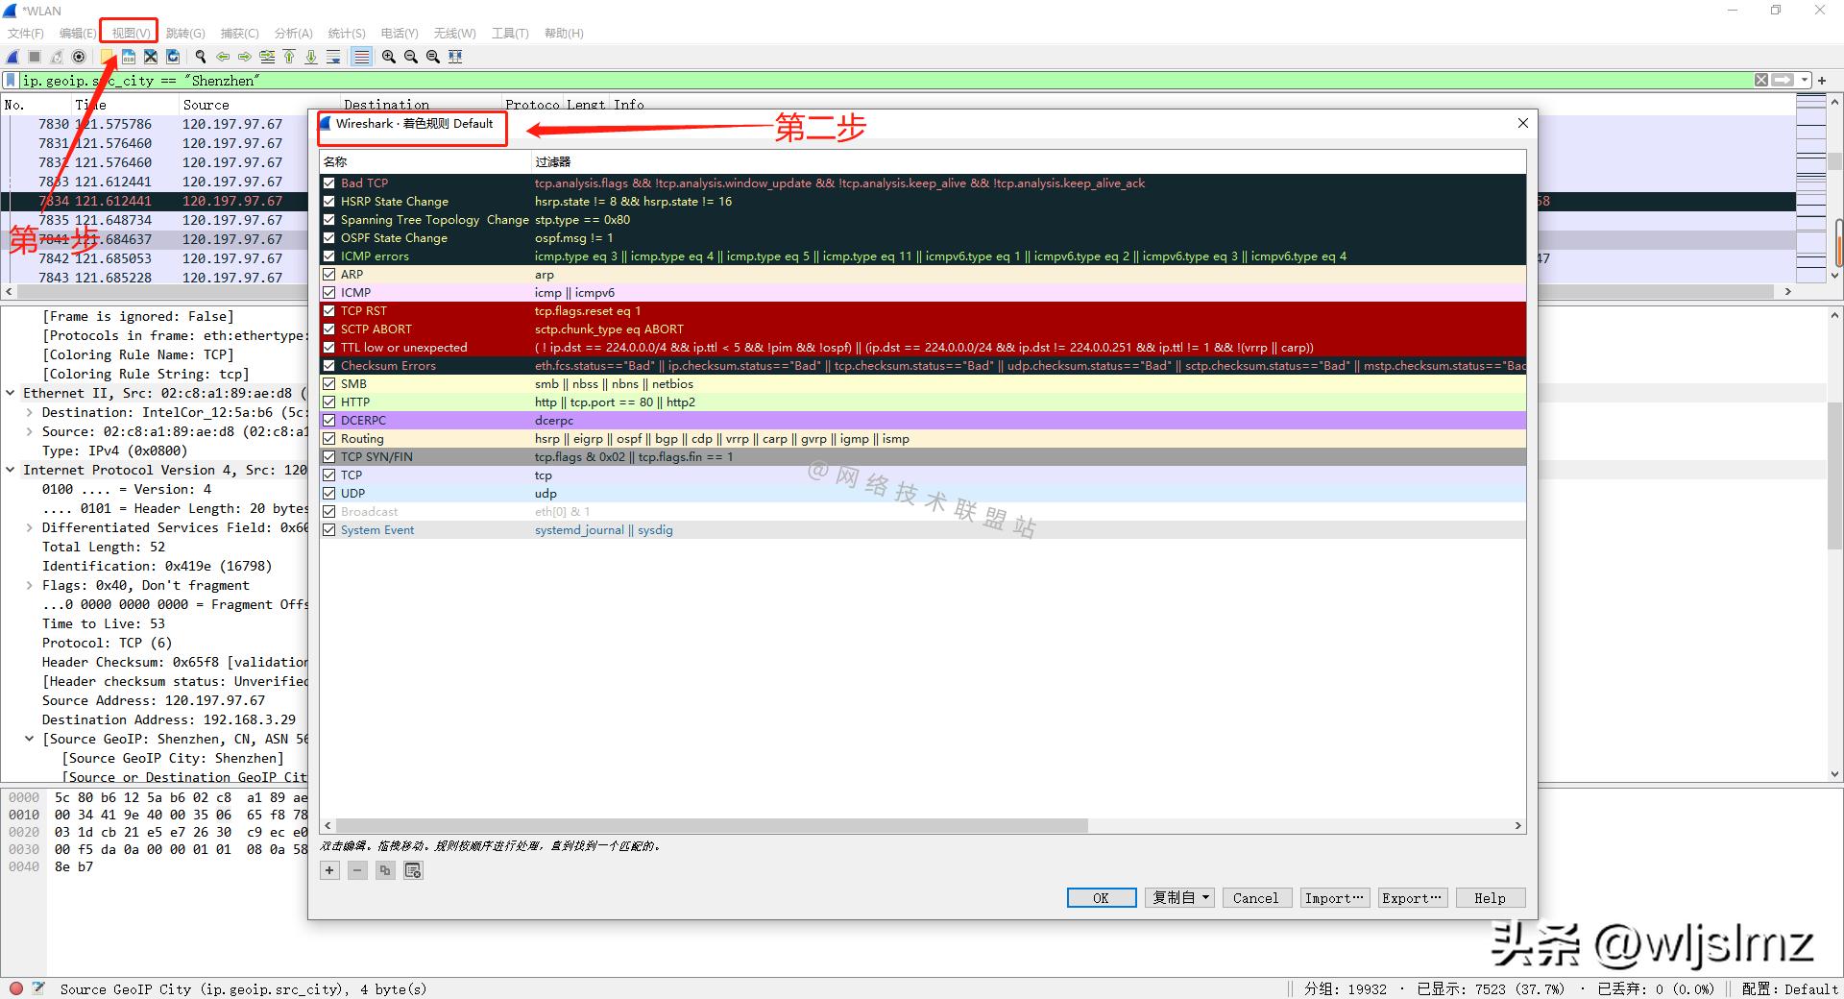Open the 统计(S) menu
The height and width of the screenshot is (999, 1844).
(x=346, y=33)
